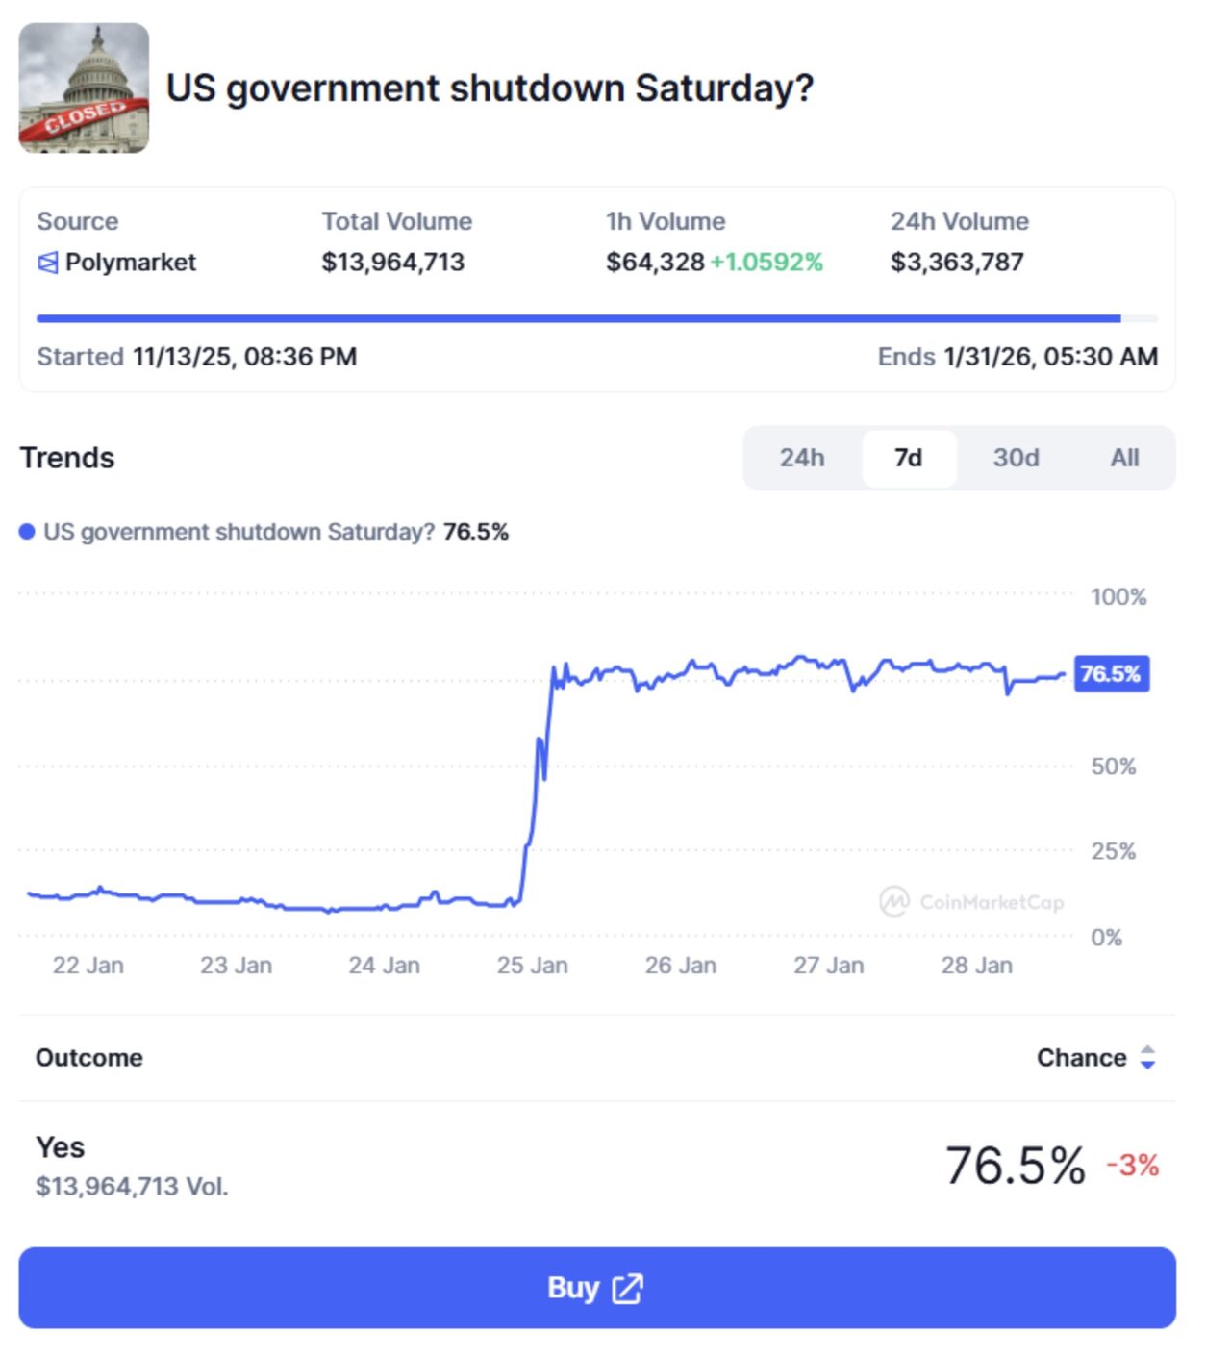Screen dimensions: 1231x1358
Task: Click the Capitol closed market thumbnail
Action: click(84, 88)
